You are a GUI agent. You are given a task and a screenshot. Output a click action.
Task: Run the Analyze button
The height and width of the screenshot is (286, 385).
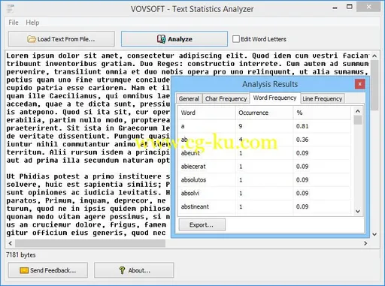point(174,39)
